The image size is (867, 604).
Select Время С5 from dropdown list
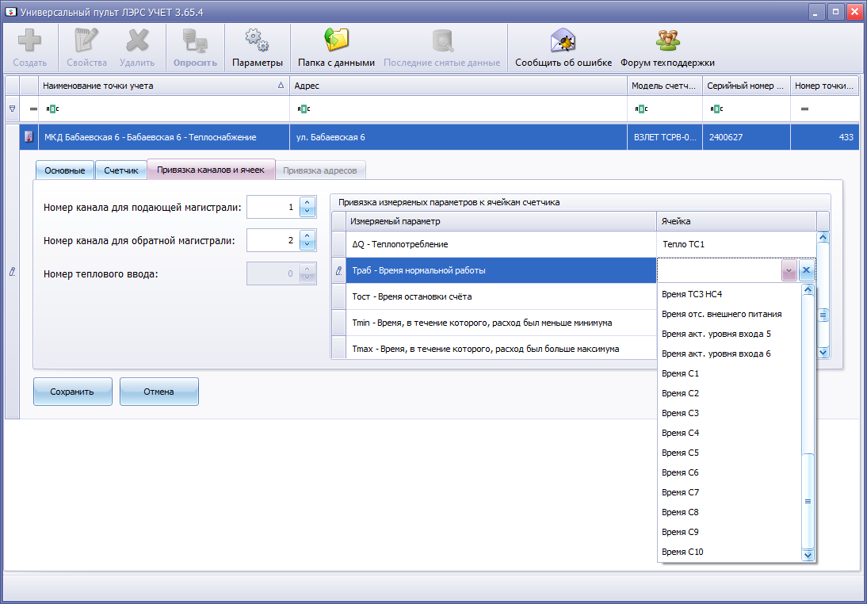[x=680, y=453]
